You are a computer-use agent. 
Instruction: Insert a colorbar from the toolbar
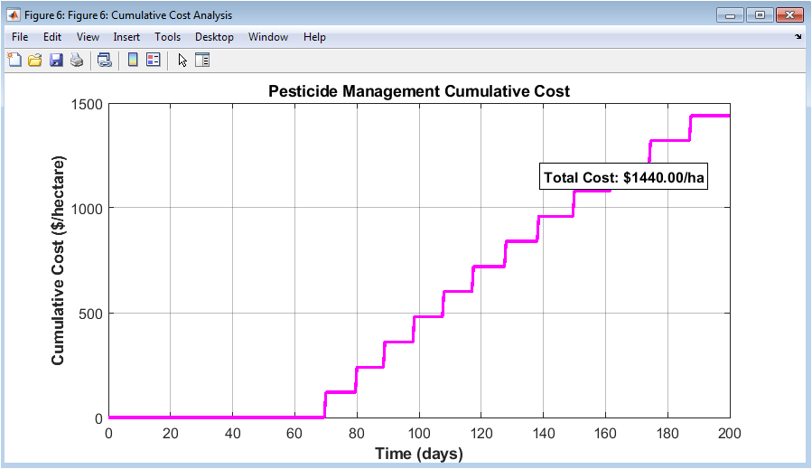pos(133,61)
